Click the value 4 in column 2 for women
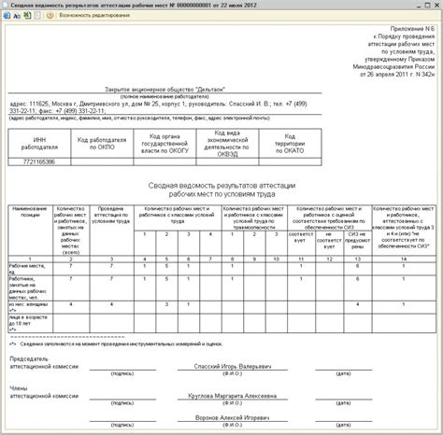This screenshot has height=435, width=443. (71, 304)
